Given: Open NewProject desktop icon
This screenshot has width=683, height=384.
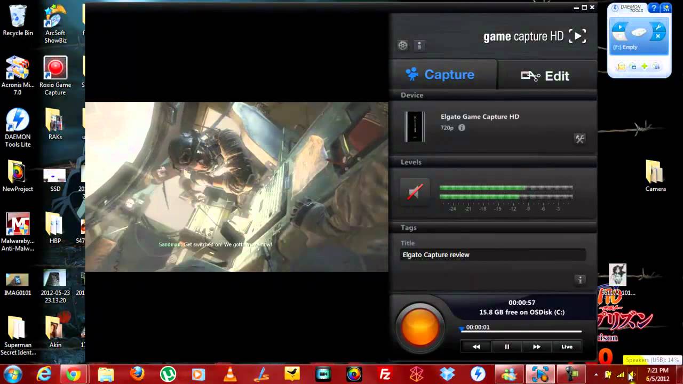Looking at the screenshot, I should [x=18, y=176].
